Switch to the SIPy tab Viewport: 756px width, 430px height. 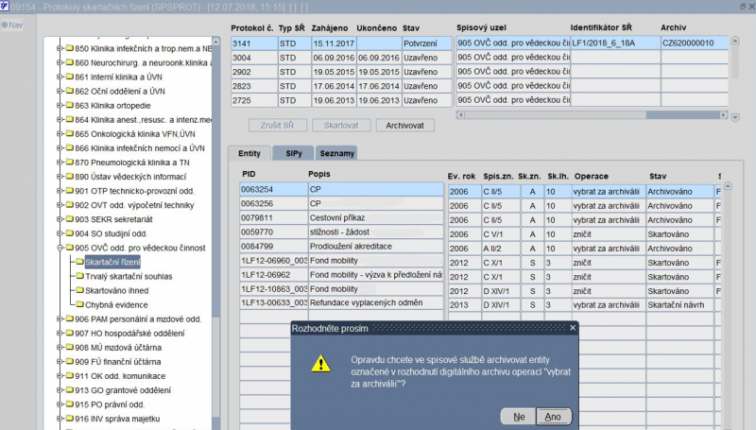(x=292, y=153)
